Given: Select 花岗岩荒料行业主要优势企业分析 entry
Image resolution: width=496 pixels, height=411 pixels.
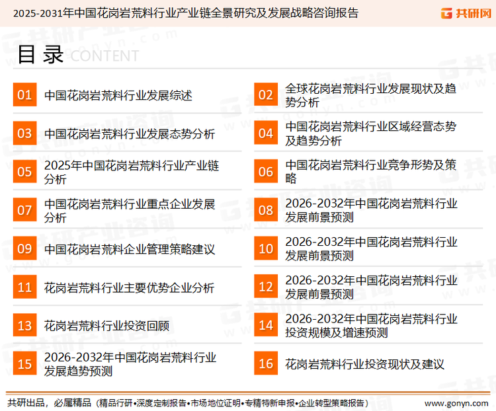Looking at the screenshot, I should tap(129, 287).
